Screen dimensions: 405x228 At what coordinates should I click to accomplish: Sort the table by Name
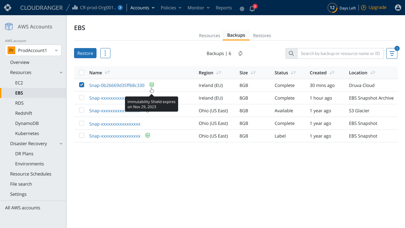(x=107, y=72)
